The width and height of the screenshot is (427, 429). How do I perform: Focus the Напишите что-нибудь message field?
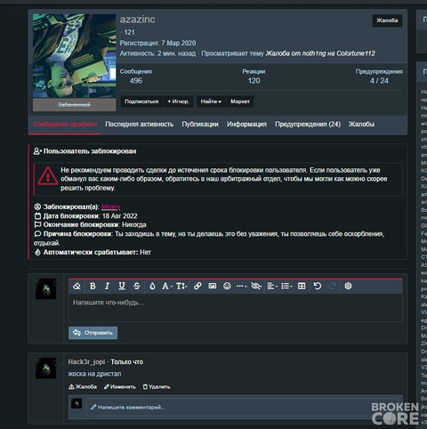236,308
